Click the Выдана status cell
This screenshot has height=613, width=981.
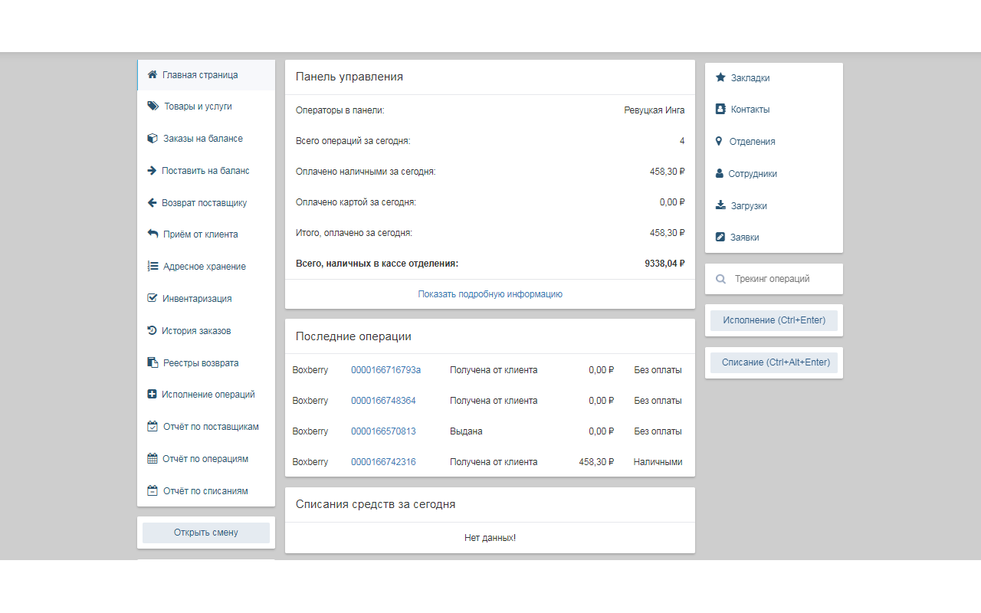coord(466,431)
